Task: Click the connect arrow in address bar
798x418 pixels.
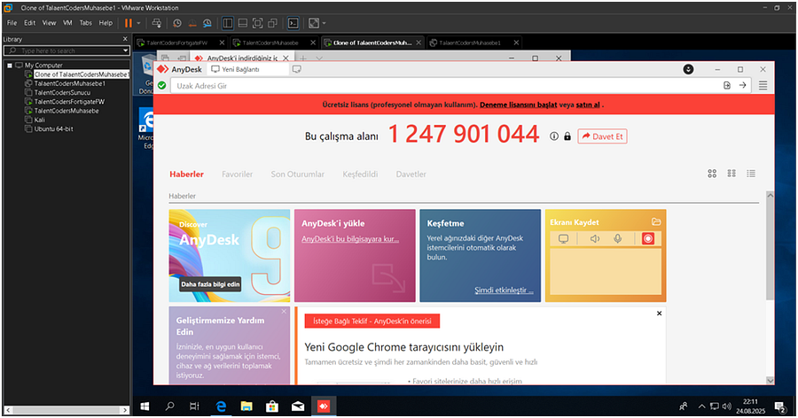Action: pyautogui.click(x=742, y=85)
